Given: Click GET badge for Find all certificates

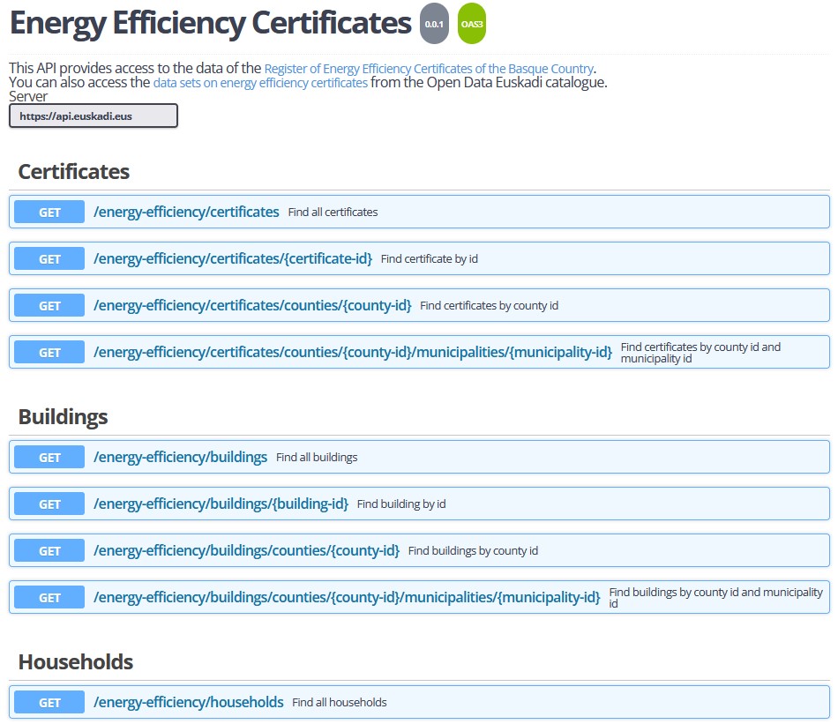Looking at the screenshot, I should click(49, 213).
